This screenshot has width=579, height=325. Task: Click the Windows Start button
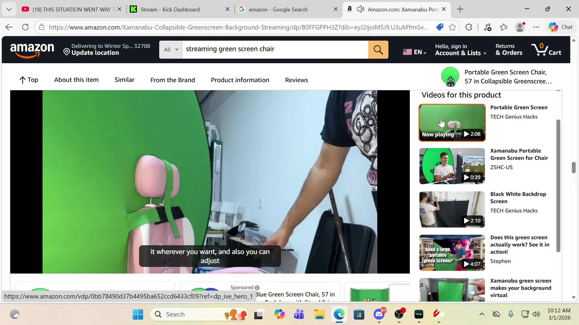138,314
